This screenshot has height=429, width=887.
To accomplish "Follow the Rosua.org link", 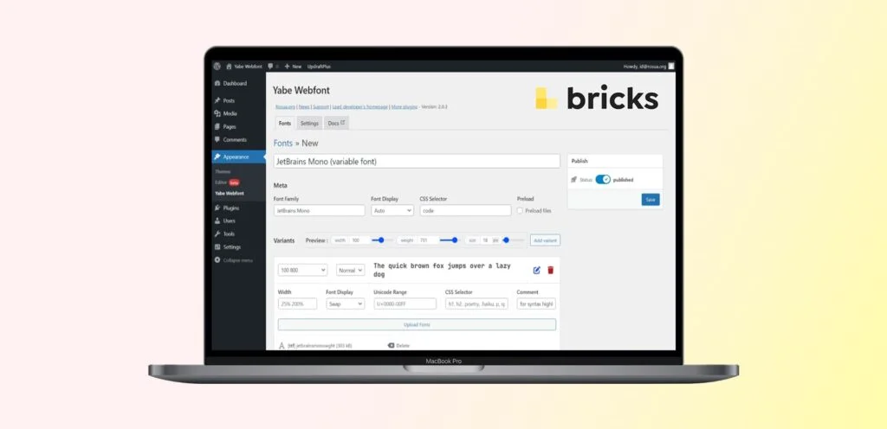I will point(285,106).
